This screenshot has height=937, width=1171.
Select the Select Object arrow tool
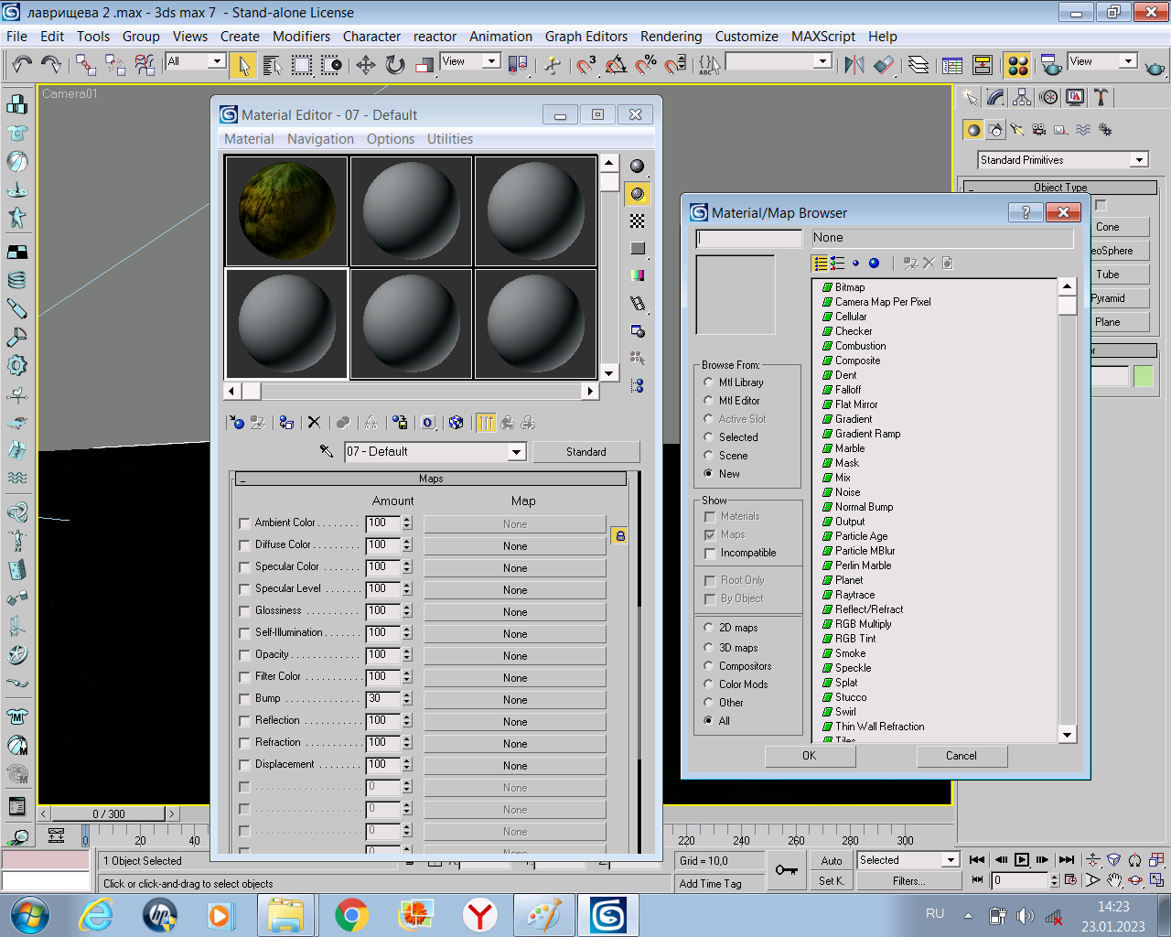(243, 65)
